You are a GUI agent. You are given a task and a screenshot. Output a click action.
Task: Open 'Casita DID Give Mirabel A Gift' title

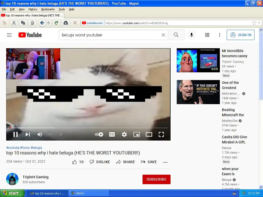coord(234,140)
